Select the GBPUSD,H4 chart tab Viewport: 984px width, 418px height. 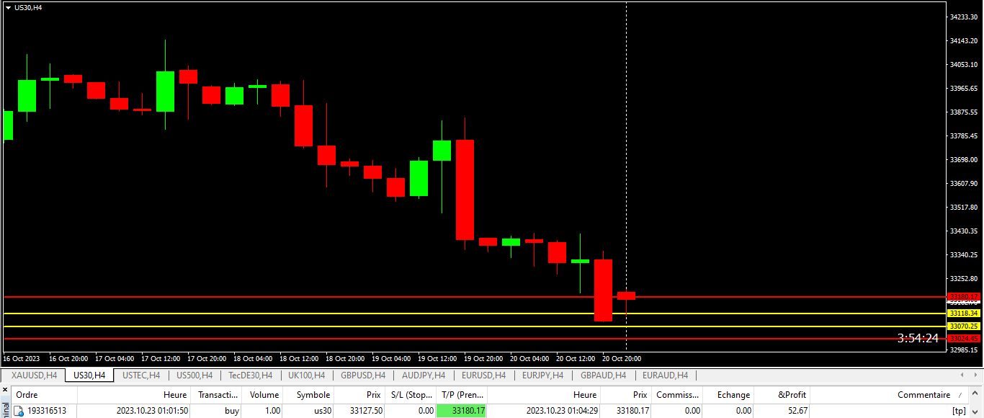tap(363, 375)
